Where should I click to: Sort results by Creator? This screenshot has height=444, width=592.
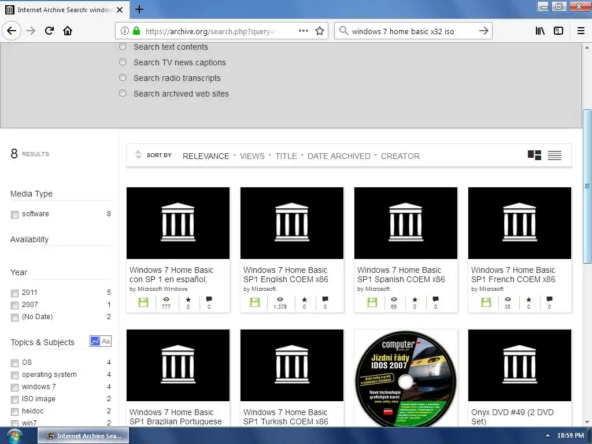coord(400,156)
